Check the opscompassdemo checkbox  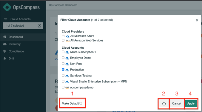click(63, 87)
